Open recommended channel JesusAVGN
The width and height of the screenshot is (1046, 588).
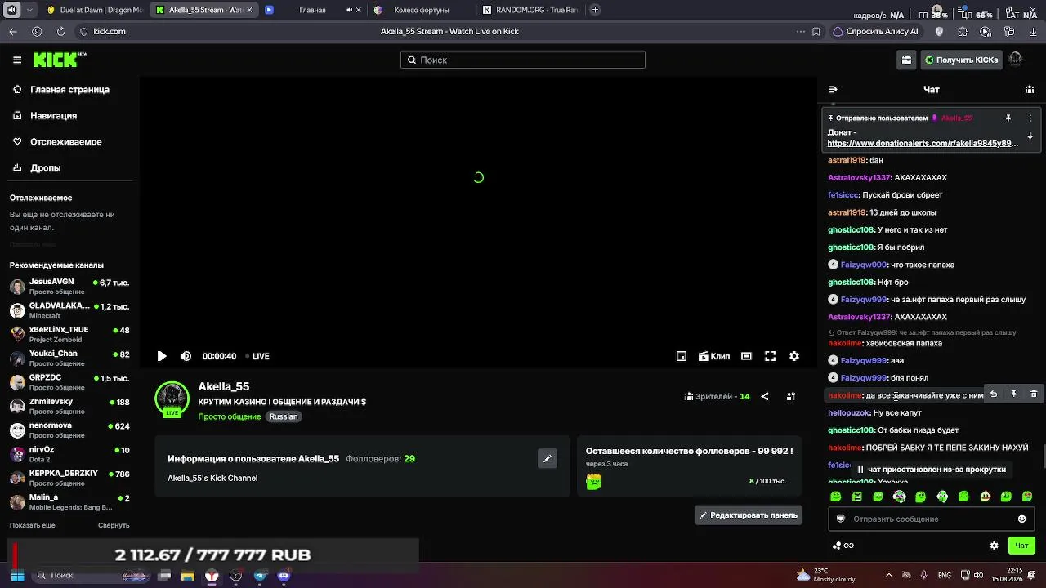(x=69, y=286)
